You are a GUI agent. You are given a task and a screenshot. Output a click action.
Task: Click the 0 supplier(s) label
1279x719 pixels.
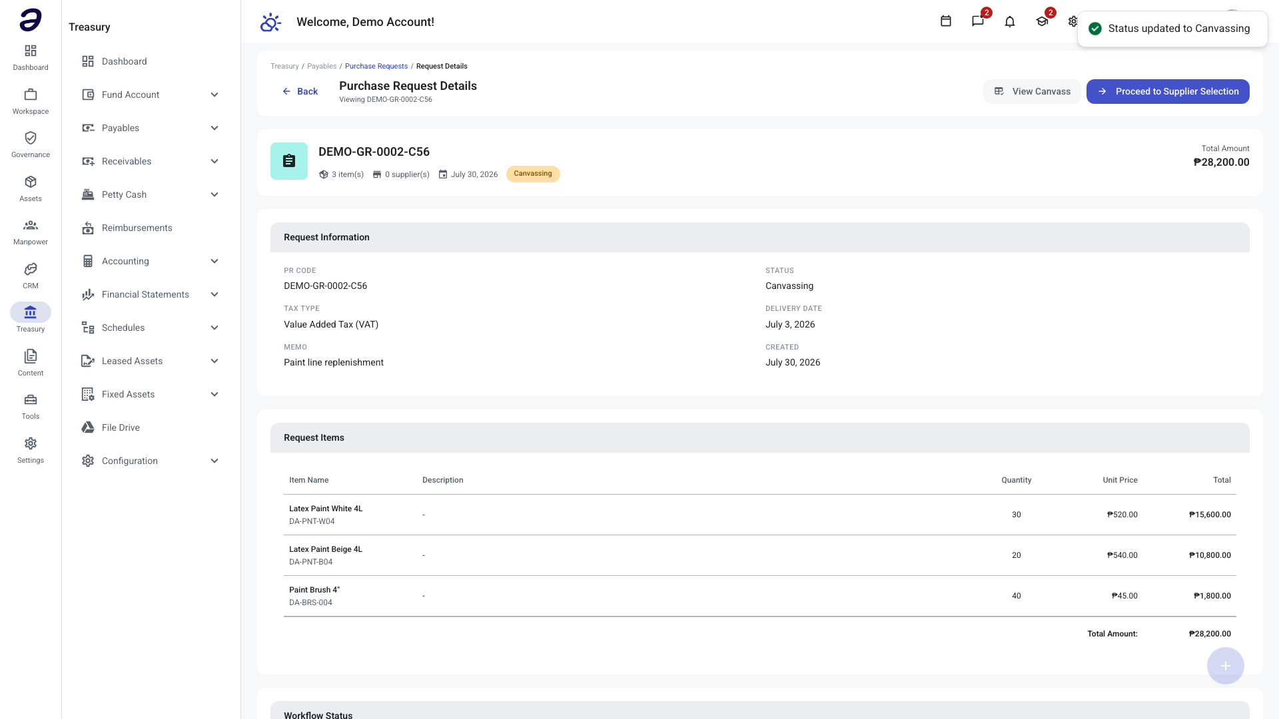tap(401, 174)
